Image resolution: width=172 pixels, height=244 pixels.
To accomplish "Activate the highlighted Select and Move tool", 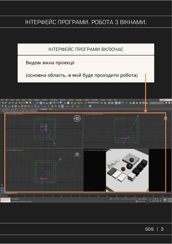I will coord(41,103).
